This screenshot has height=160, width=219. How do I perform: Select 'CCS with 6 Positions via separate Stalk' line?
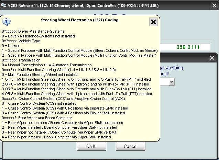click(x=65, y=108)
